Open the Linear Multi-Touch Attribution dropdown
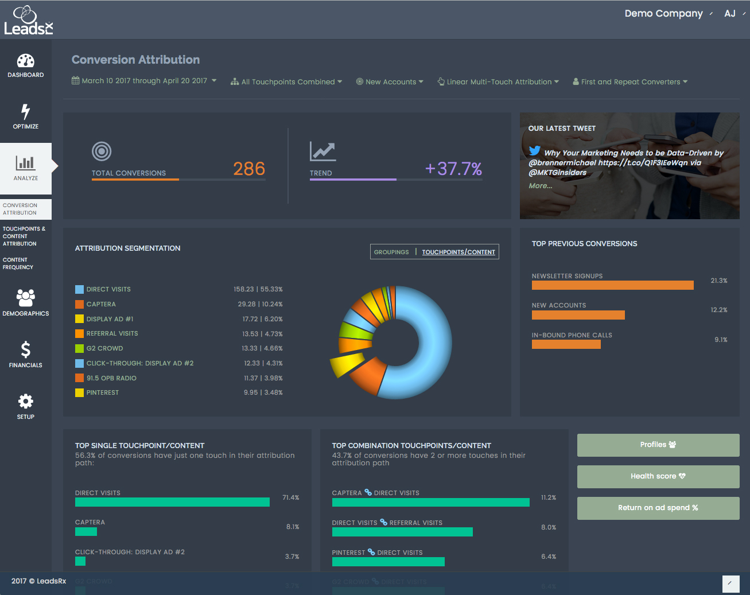The image size is (750, 595). [x=498, y=82]
